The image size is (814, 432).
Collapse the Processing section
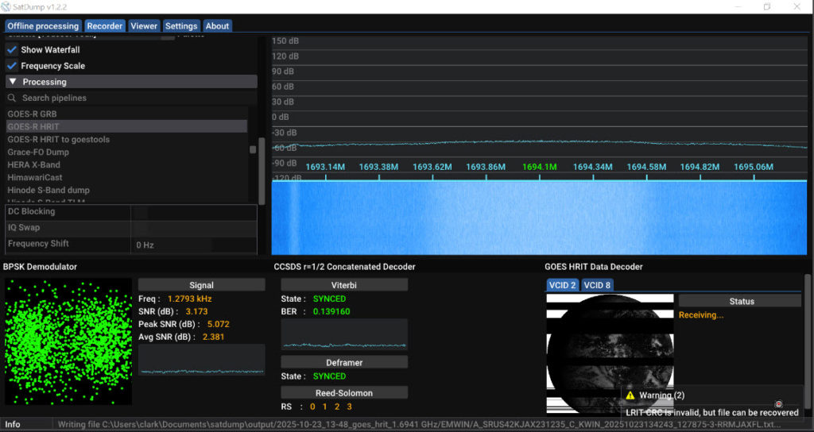13,82
